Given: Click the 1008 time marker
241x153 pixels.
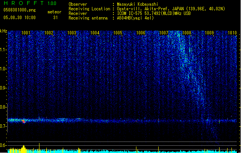Looking at the screenshot, I should coord(187,33).
